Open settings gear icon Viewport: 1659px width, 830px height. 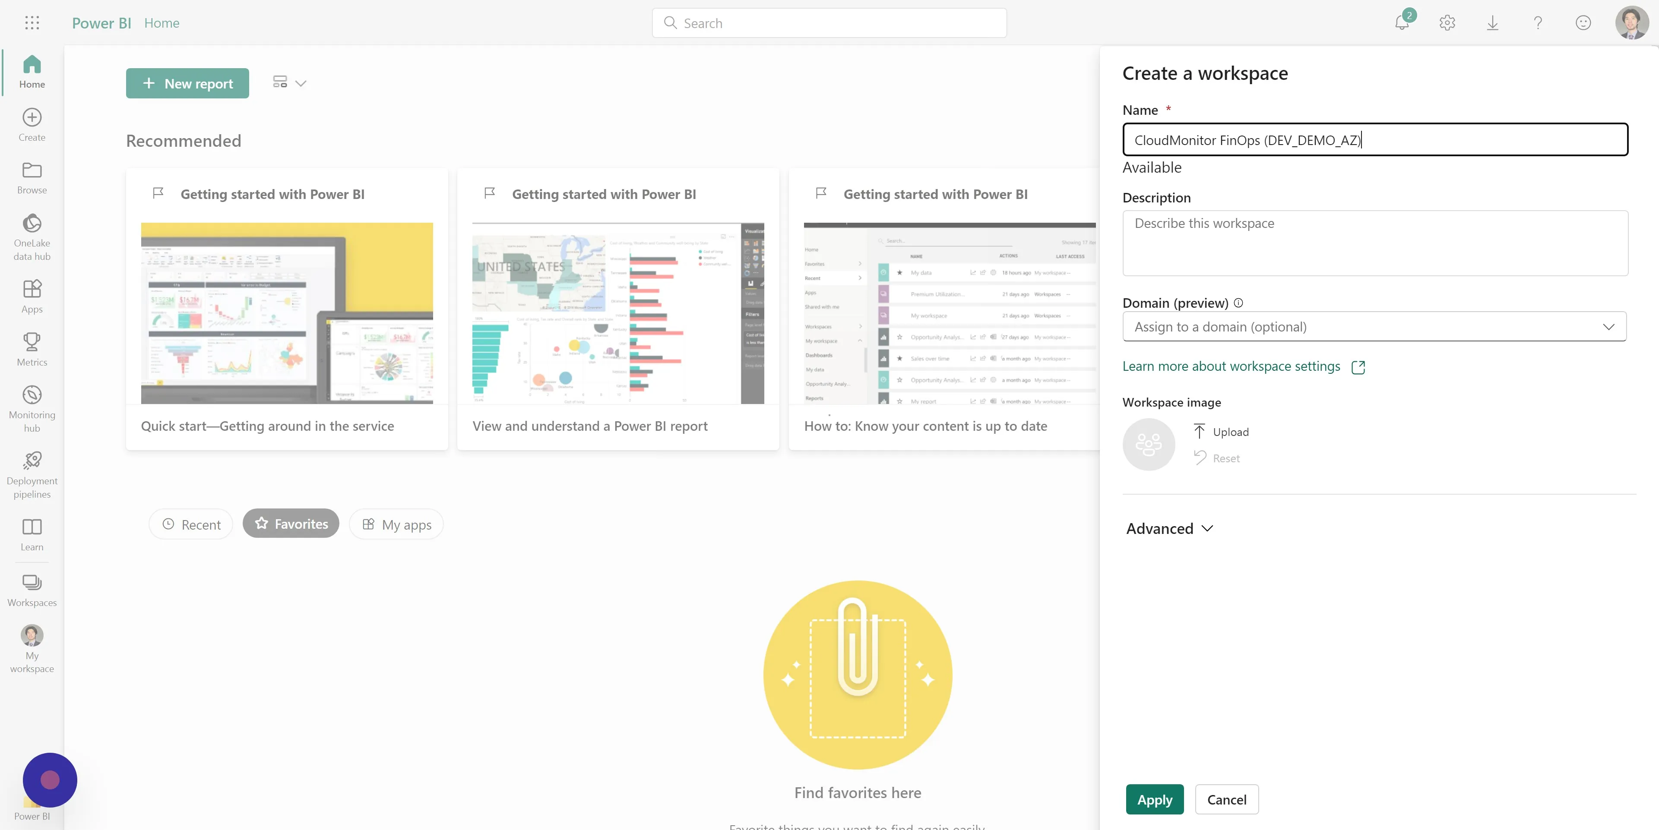(x=1447, y=23)
